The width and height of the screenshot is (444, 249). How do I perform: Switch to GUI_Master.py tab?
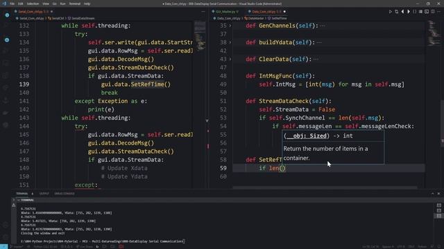227,12
